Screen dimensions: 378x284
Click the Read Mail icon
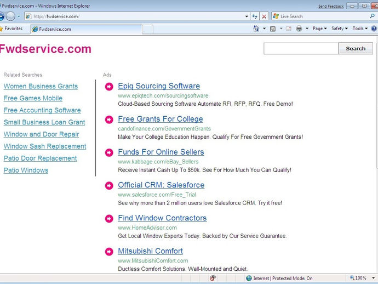point(289,29)
